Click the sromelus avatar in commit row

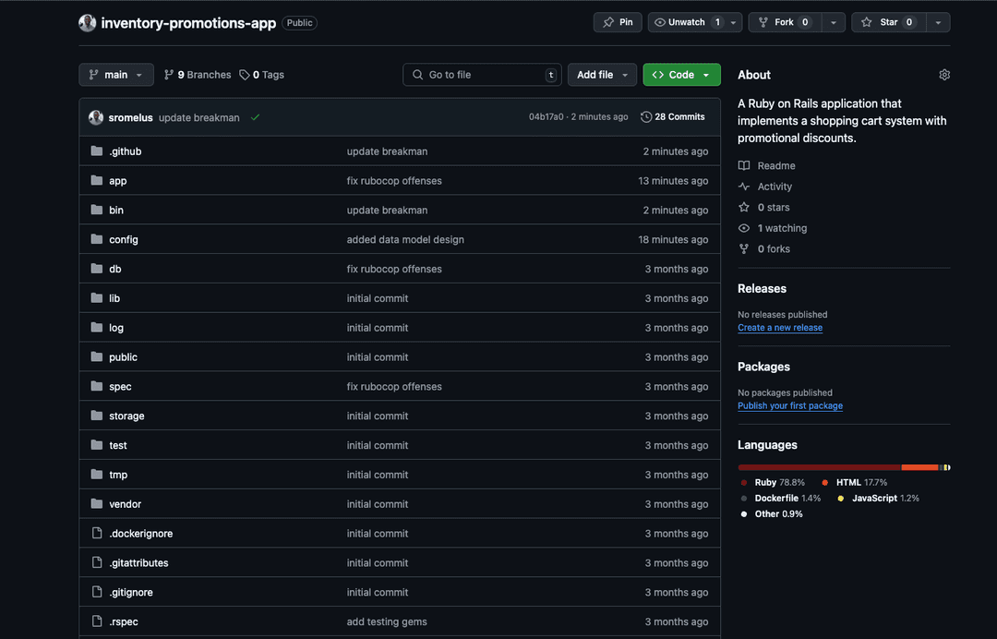pos(96,117)
